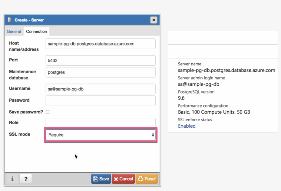The image size is (281, 191).
Task: Click the server icon in the dialog title
Action: (10, 20)
